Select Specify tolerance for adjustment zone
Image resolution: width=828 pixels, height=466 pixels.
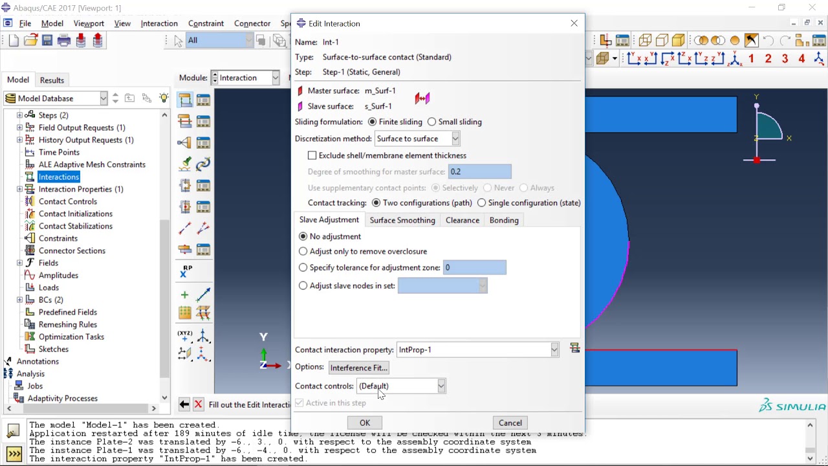coord(303,267)
